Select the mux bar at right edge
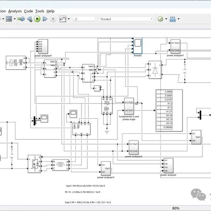 pos(200,115)
